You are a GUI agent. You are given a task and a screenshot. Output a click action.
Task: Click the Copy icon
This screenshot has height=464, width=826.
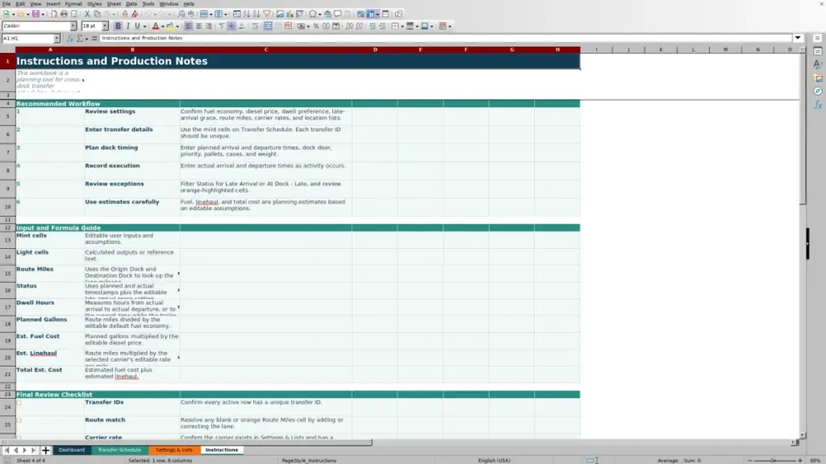point(97,14)
